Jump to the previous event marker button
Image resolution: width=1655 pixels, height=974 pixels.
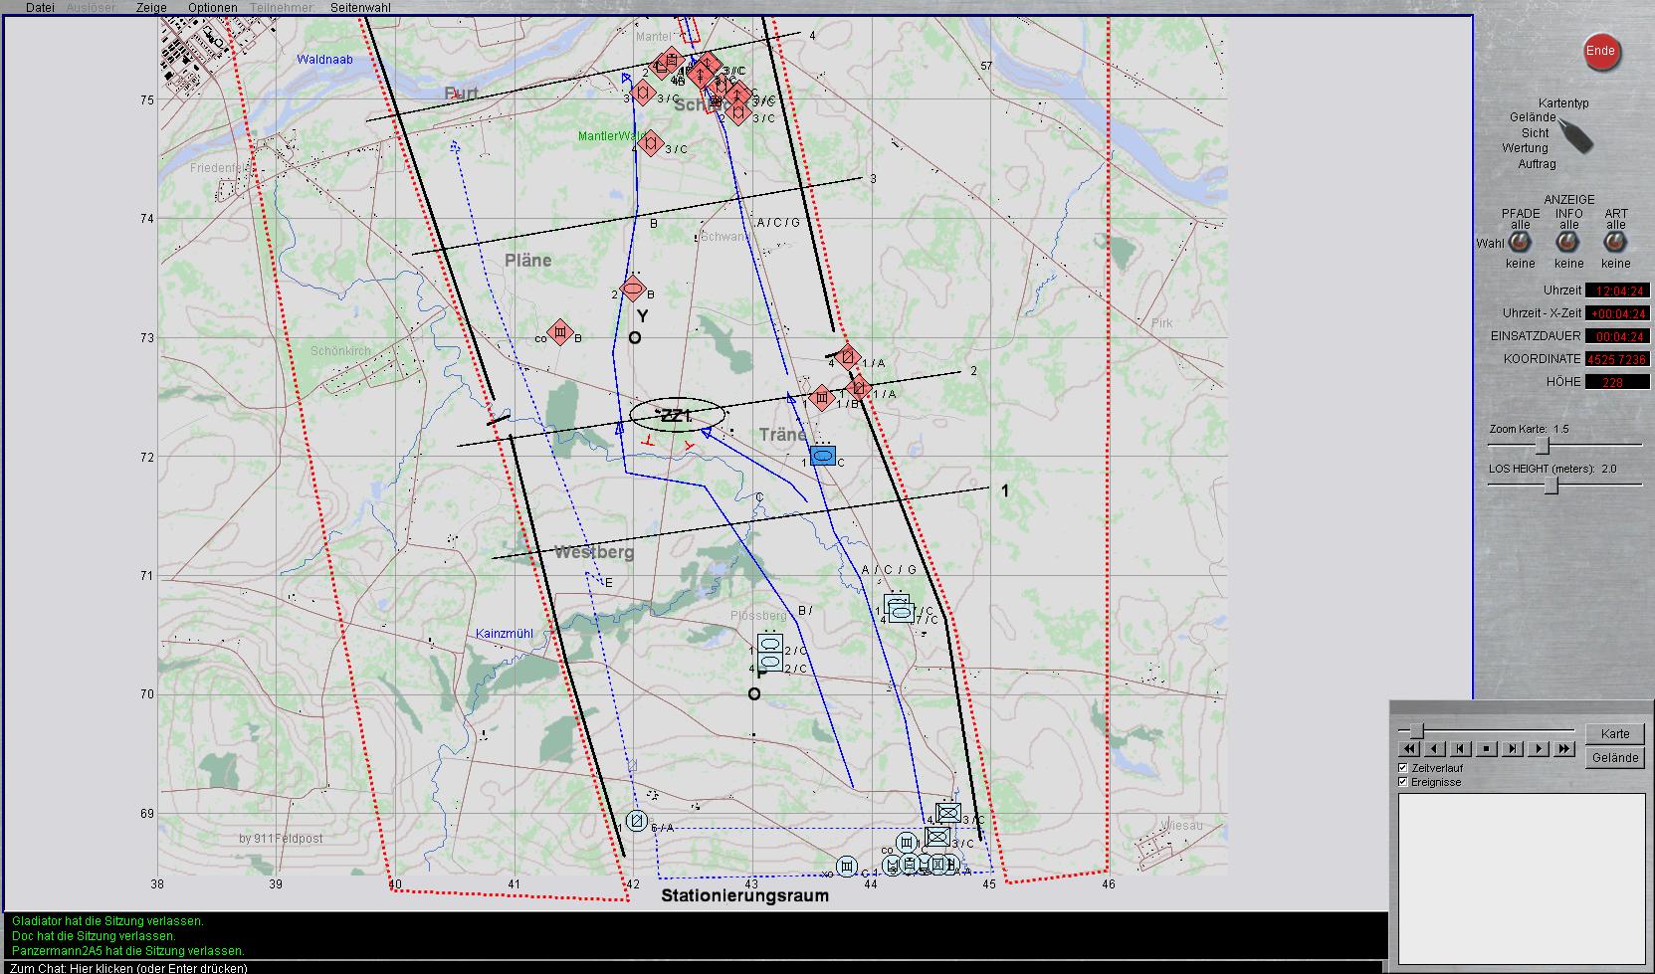click(x=1460, y=749)
